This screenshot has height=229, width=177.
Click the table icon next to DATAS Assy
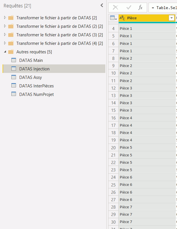point(14,77)
